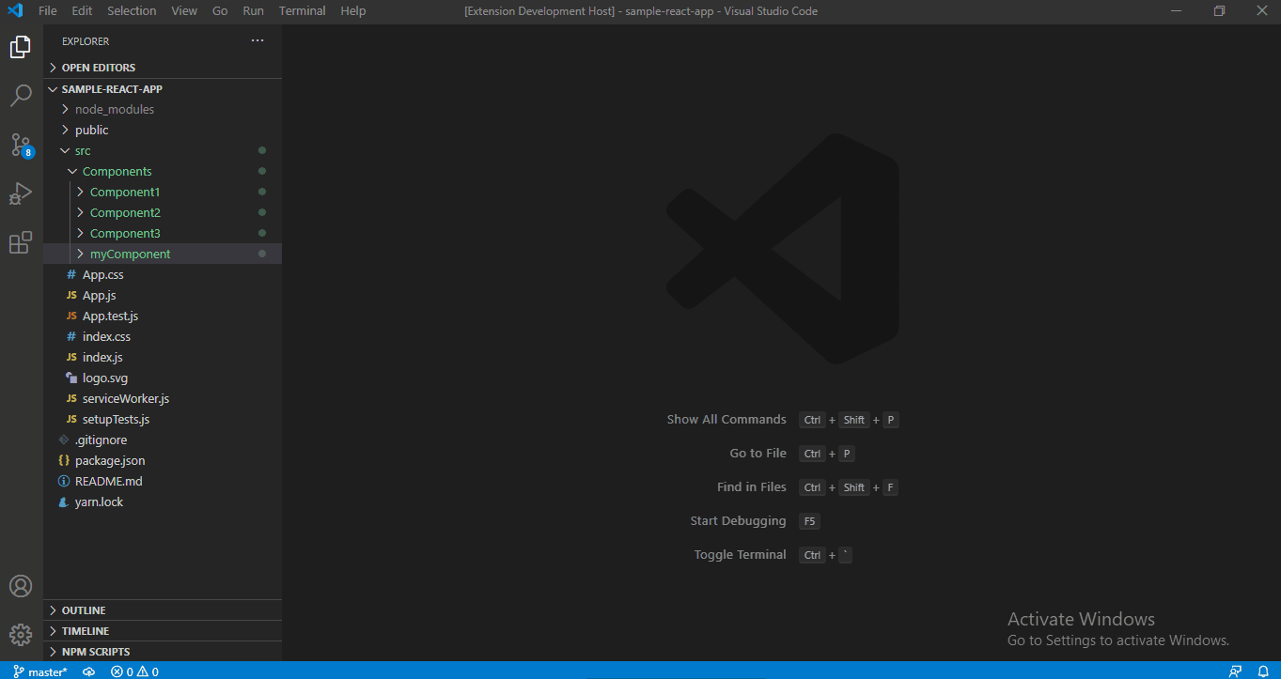The image size is (1281, 679).
Task: Open the Help menu
Action: point(353,11)
